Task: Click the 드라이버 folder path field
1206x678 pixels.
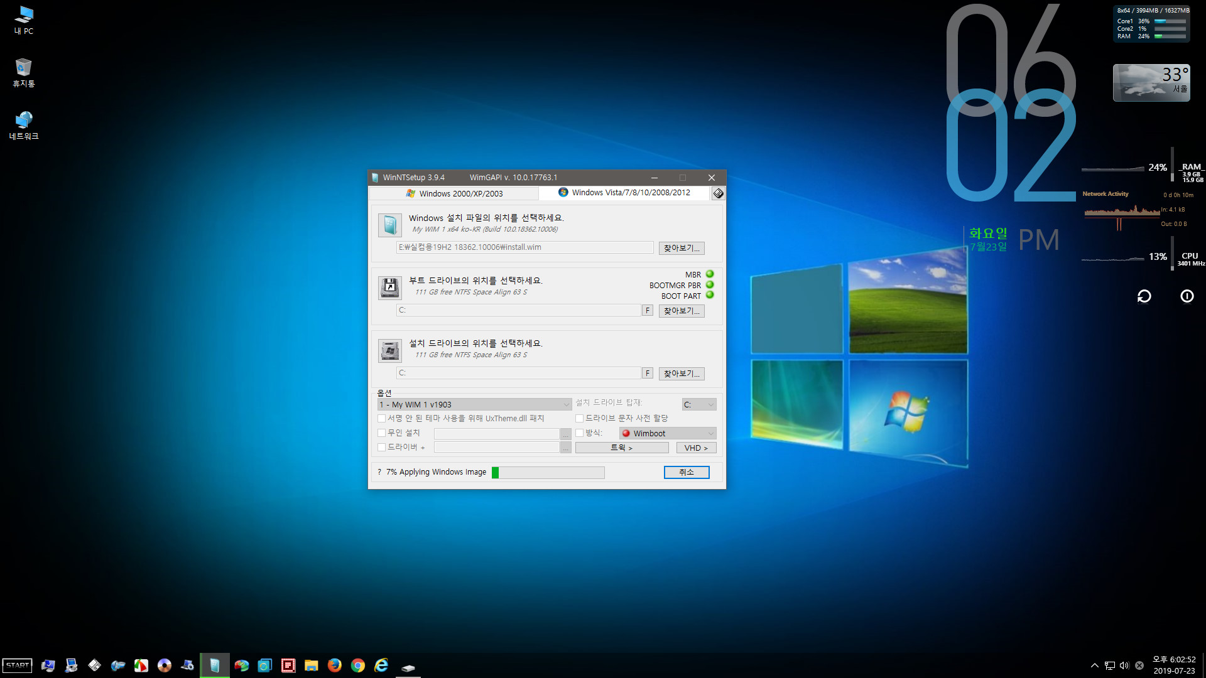Action: pyautogui.click(x=496, y=448)
